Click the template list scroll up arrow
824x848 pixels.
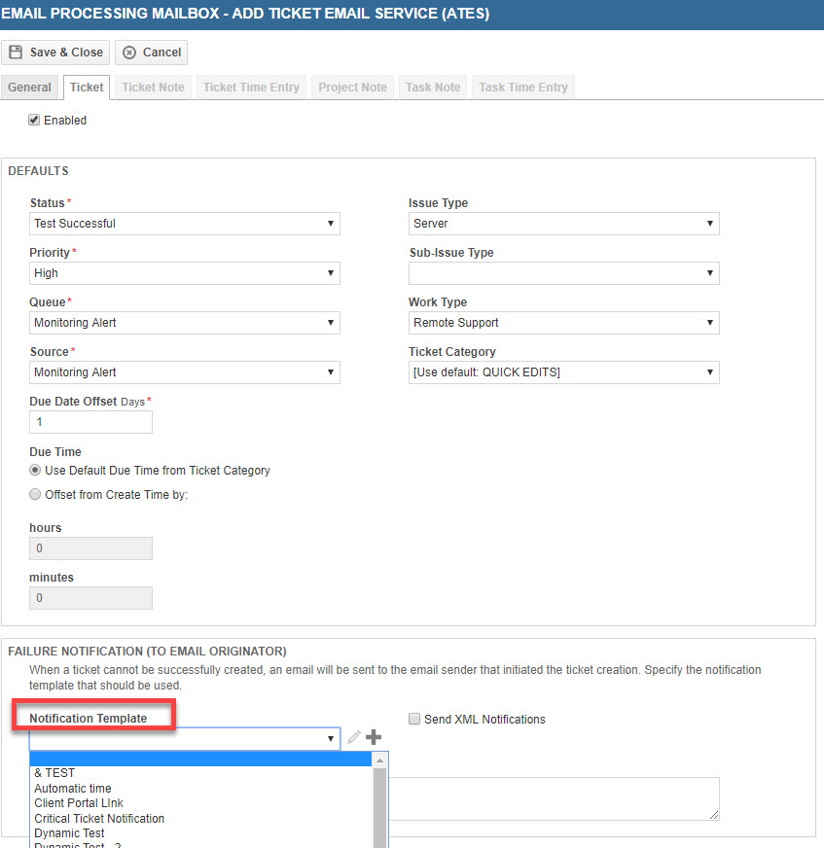[x=380, y=759]
